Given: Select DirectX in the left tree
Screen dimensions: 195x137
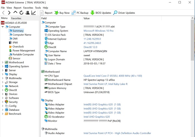Looking at the screenshot, I should [x=11, y=90].
